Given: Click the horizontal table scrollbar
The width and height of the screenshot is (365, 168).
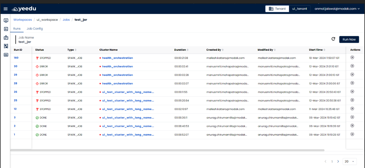Looking at the screenshot, I should 167,150.
